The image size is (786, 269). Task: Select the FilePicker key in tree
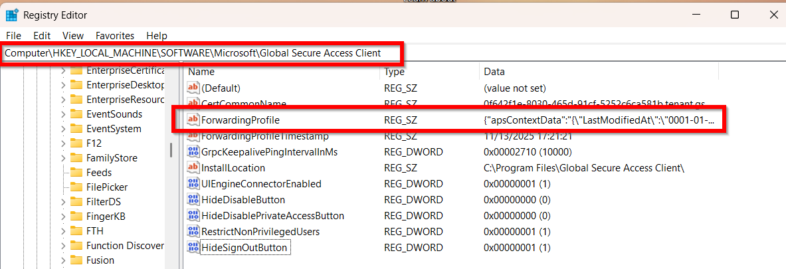(x=107, y=187)
